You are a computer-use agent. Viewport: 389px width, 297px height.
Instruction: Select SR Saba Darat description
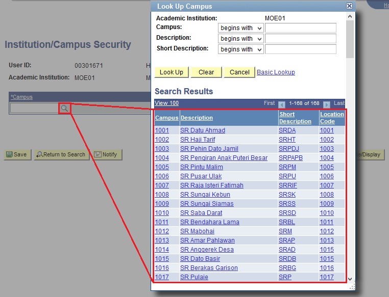click(201, 213)
